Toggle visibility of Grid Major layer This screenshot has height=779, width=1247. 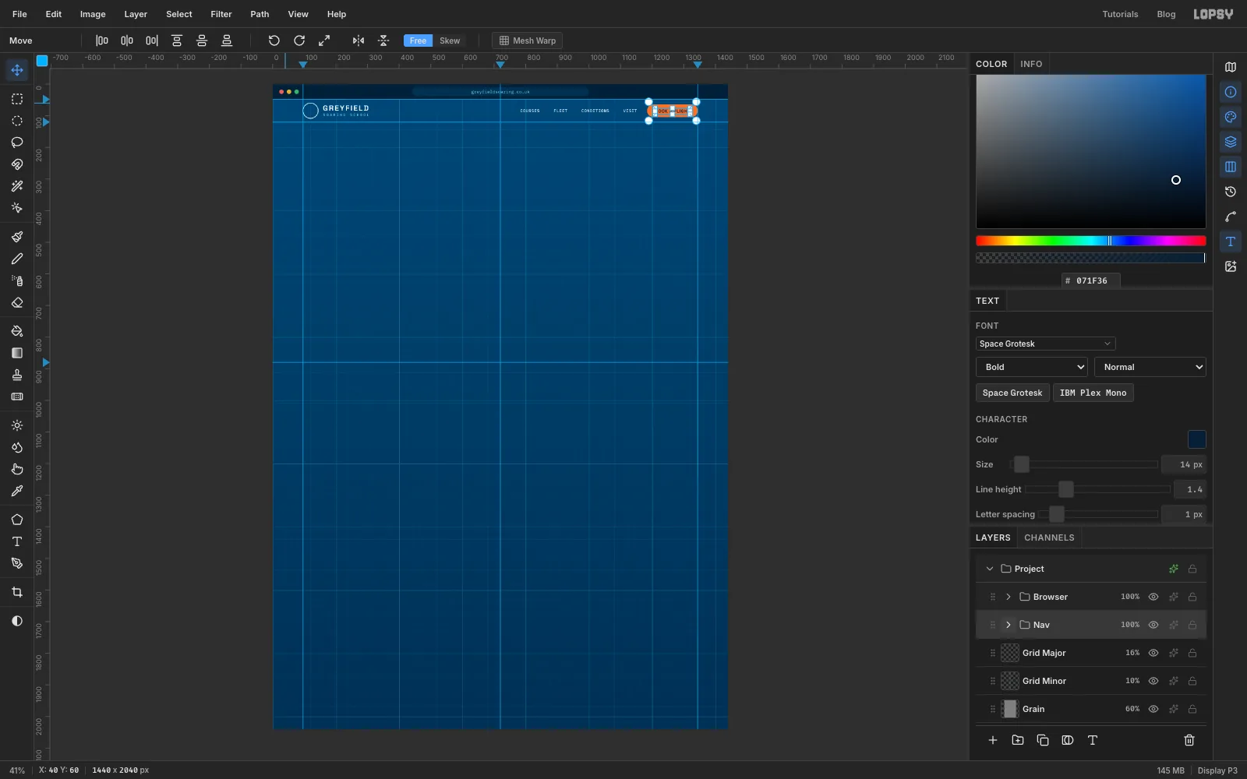pos(1153,653)
